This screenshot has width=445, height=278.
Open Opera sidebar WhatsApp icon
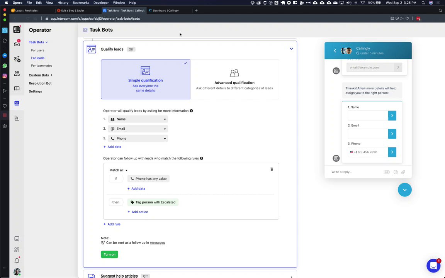(x=5, y=66)
